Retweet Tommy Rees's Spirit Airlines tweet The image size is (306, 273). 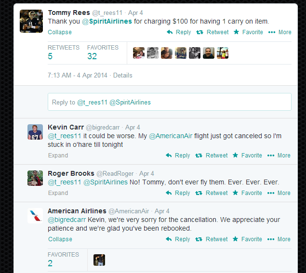213,32
